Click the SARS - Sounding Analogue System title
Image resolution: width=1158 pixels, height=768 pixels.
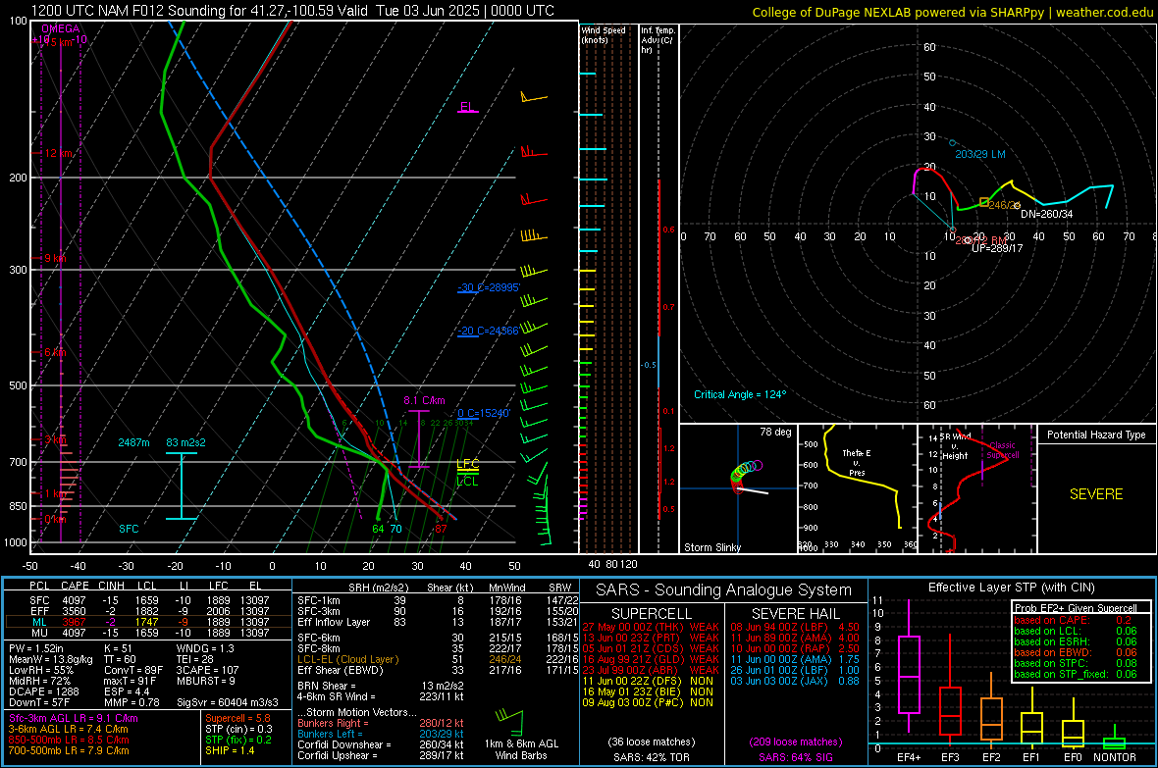724,590
